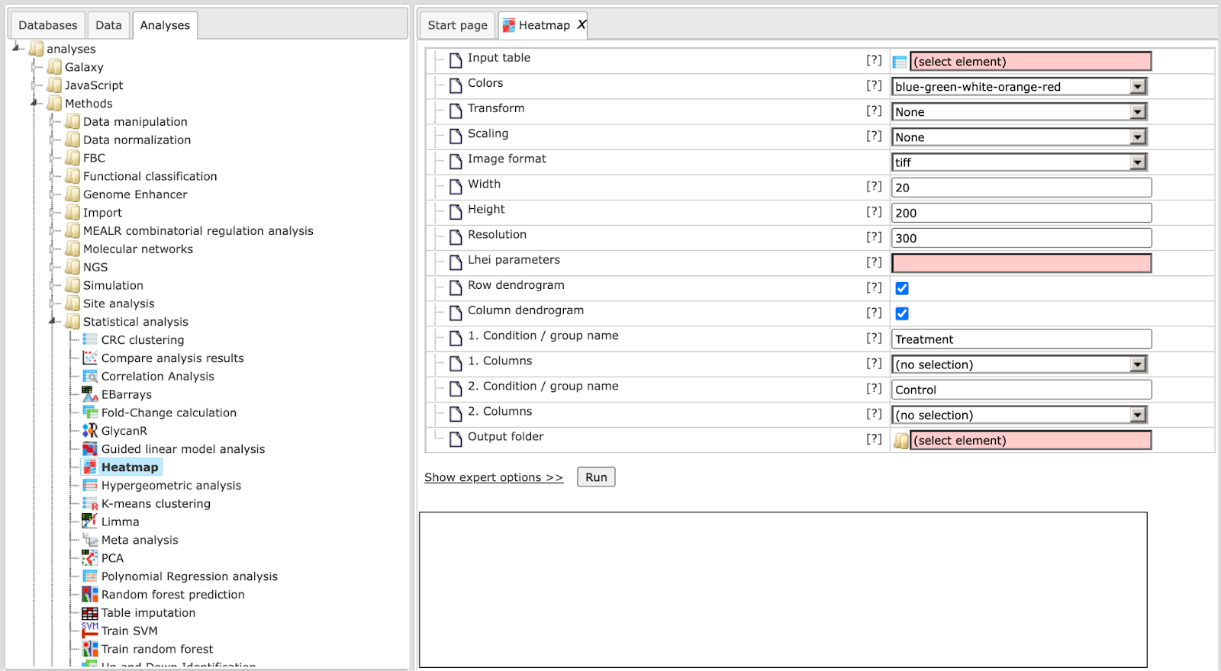Click the Correlation Analysis icon

(90, 376)
